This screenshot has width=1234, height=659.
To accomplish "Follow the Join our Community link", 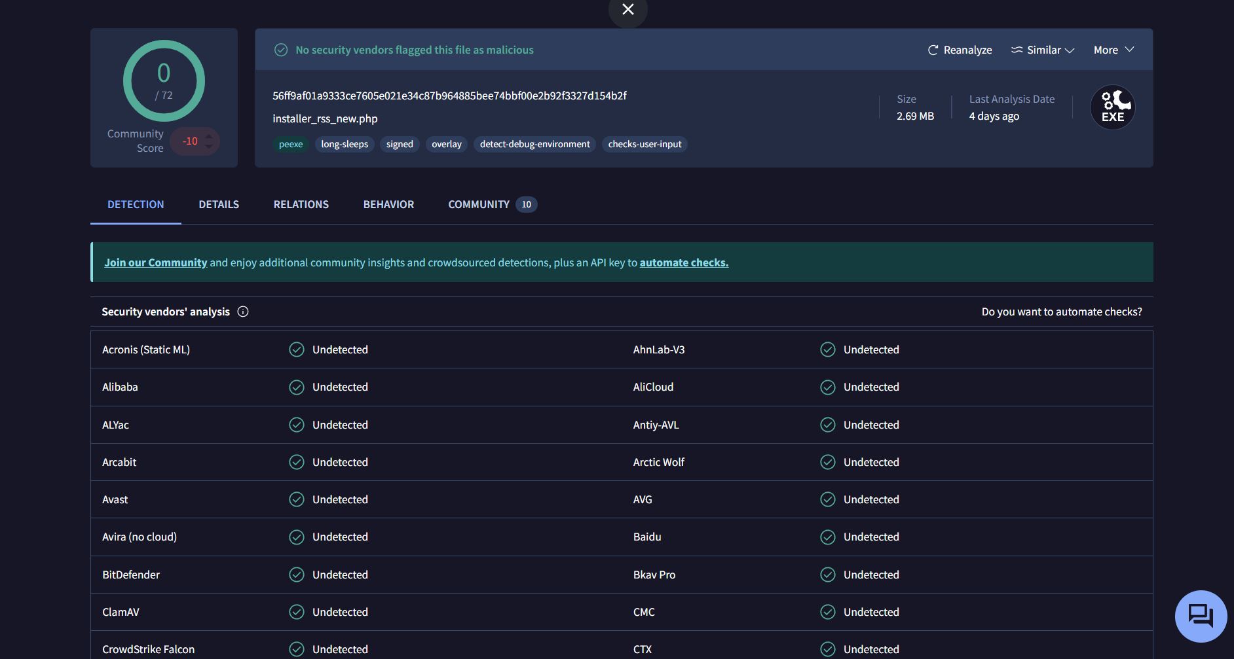I will click(x=155, y=262).
